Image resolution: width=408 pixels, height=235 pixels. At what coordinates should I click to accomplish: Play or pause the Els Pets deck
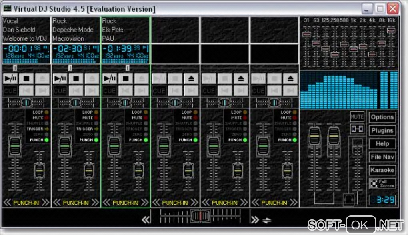pos(110,78)
